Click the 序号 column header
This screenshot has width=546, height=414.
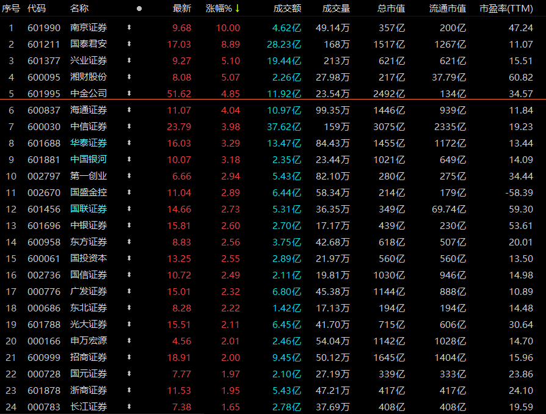click(x=11, y=9)
